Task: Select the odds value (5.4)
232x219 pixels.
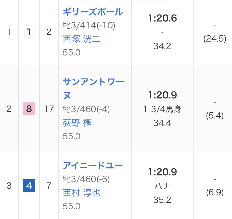Action: coord(215,116)
